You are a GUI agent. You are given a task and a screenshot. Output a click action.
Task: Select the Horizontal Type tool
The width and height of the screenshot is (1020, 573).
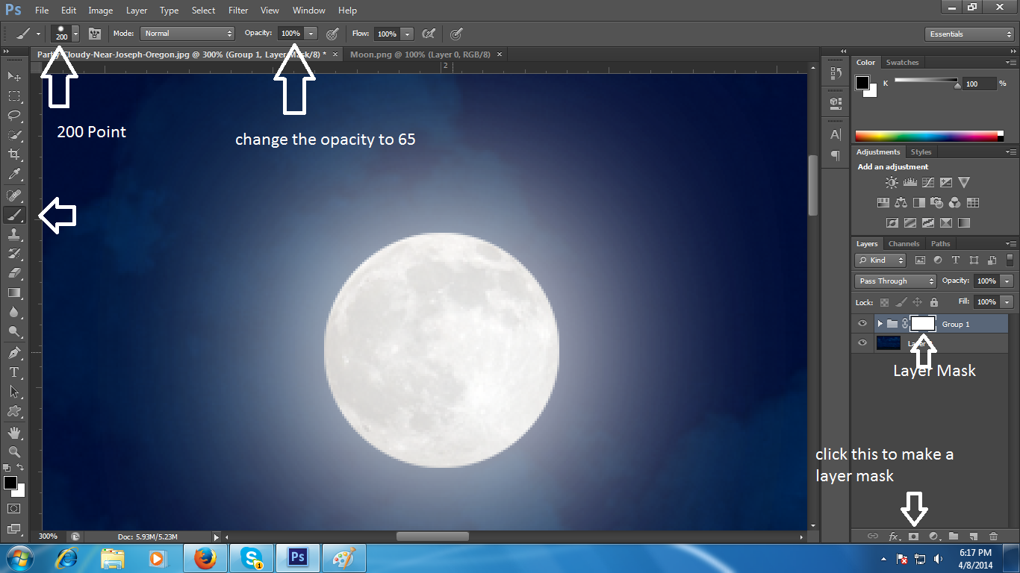(13, 372)
